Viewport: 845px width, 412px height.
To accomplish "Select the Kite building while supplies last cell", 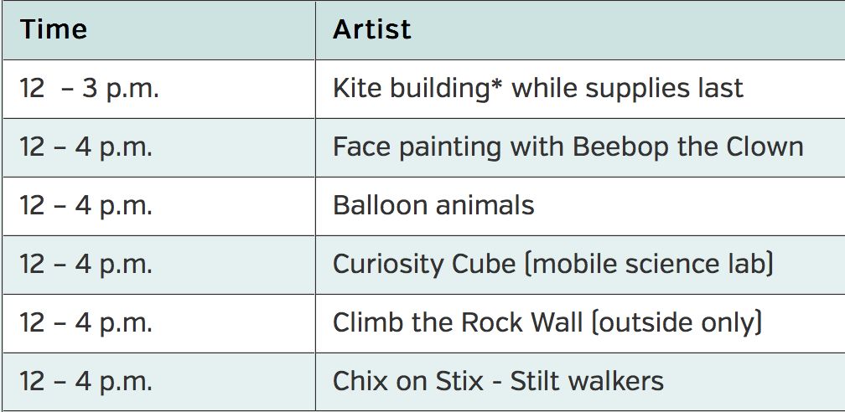I will (x=580, y=89).
